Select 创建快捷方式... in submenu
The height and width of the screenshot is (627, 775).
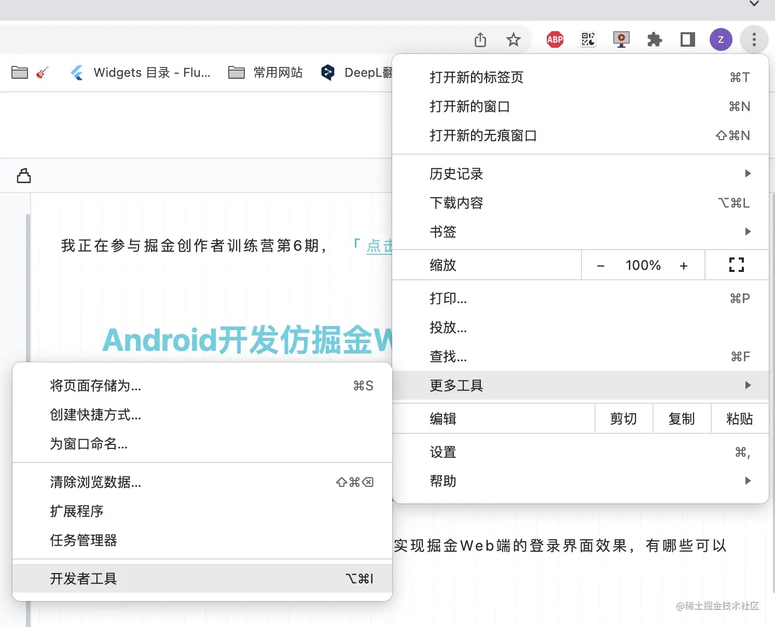[202, 415]
